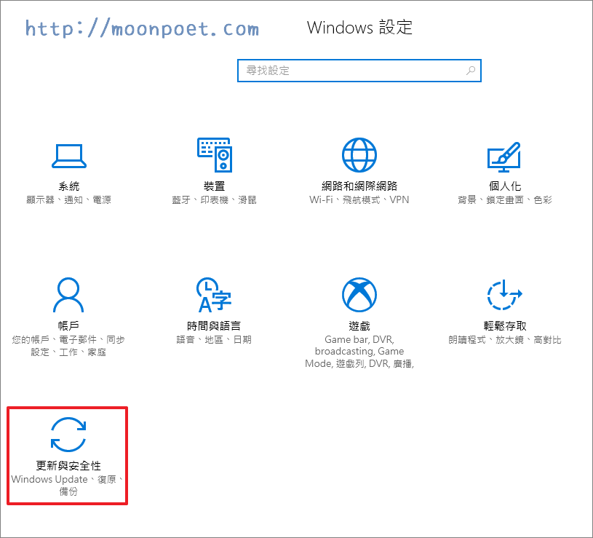
Task: Click the Xbox logo icon for 遊戲
Action: tap(359, 294)
